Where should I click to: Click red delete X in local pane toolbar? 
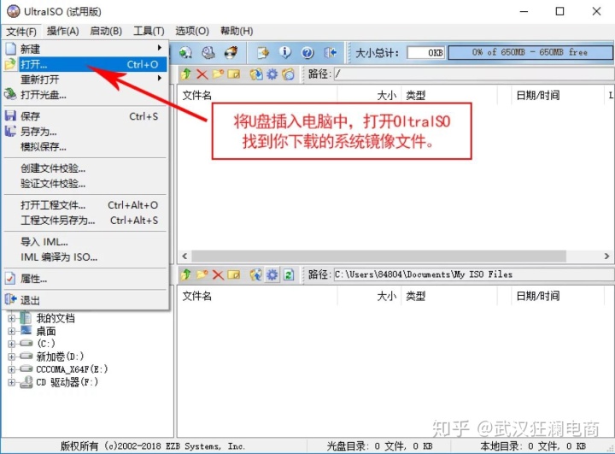click(x=218, y=274)
